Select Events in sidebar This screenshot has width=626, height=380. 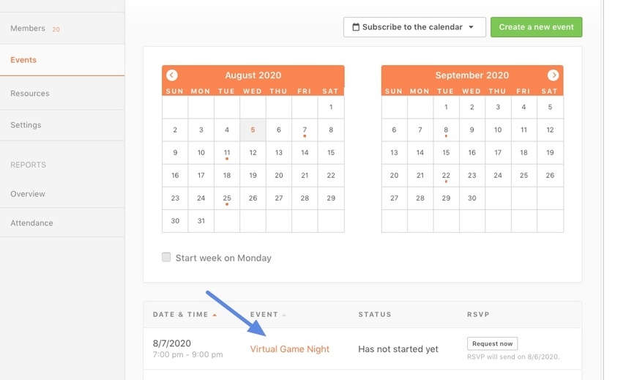(x=23, y=60)
